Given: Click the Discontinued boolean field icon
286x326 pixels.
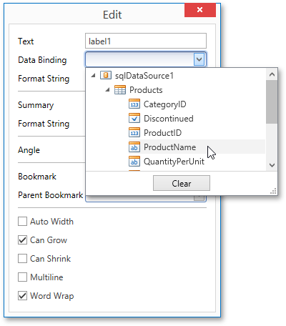Looking at the screenshot, I should 134,119.
